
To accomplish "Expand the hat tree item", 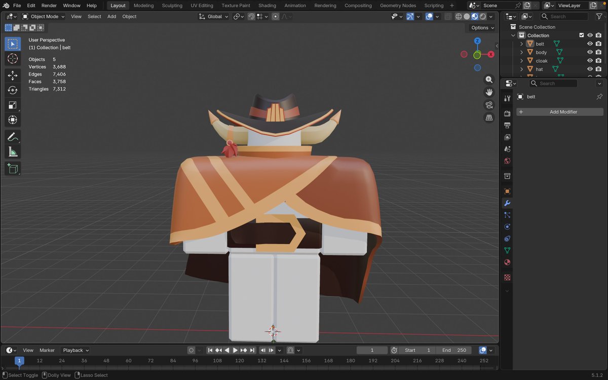I will pyautogui.click(x=521, y=69).
